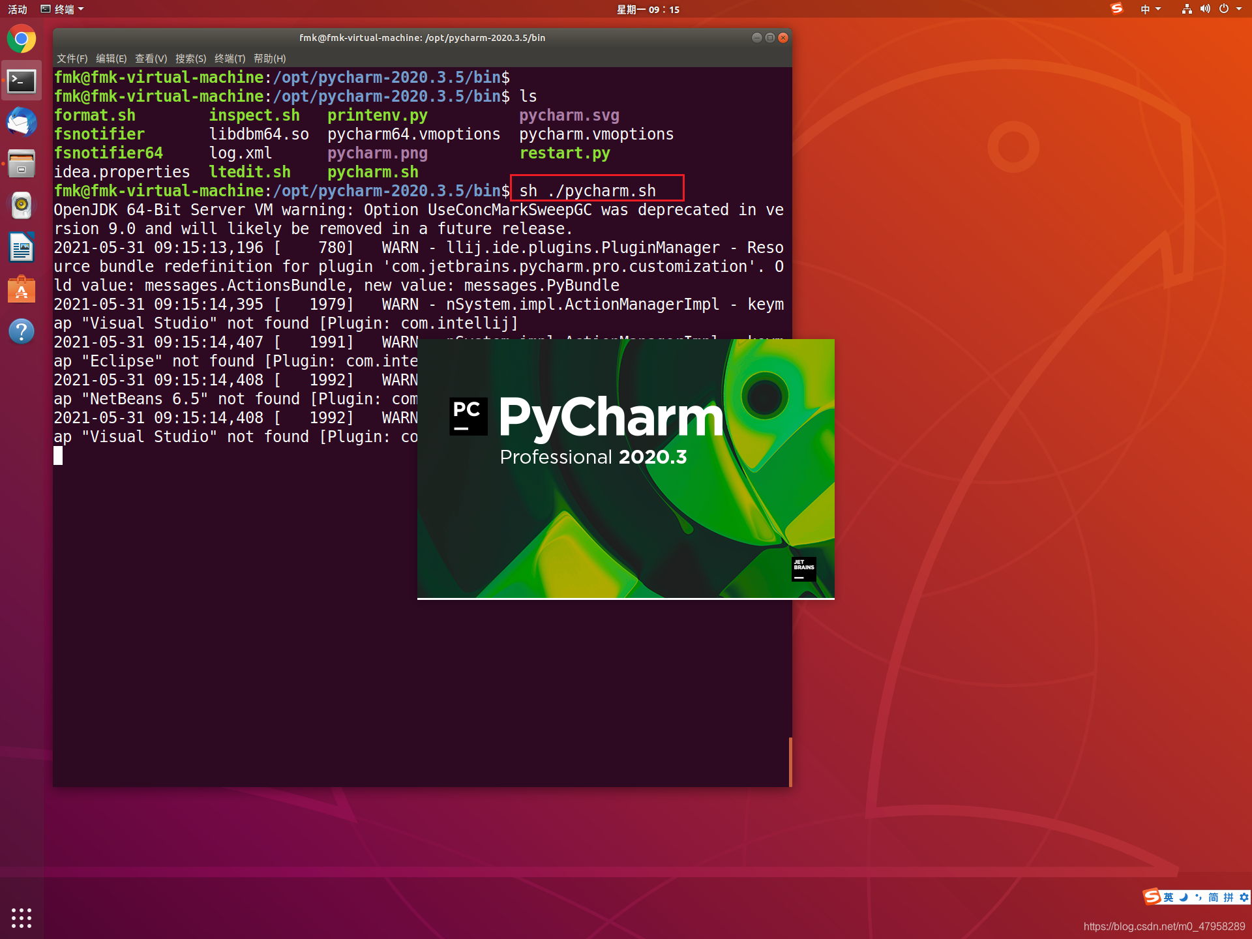Click the Terminal icon in the dock
Image resolution: width=1252 pixels, height=939 pixels.
coord(22,81)
